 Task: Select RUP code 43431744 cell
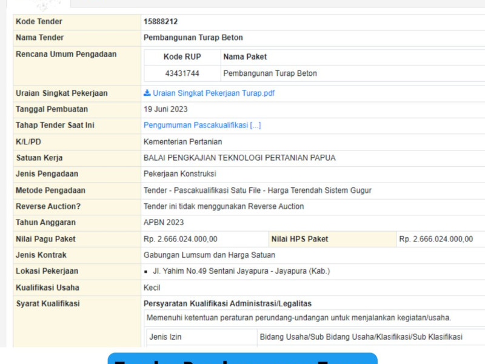tap(182, 73)
